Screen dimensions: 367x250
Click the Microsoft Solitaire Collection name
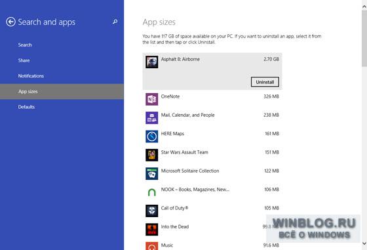[190, 171]
